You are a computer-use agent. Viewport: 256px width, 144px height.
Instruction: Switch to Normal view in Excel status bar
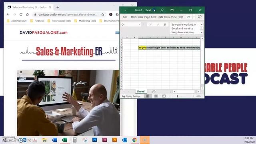coord(148,96)
